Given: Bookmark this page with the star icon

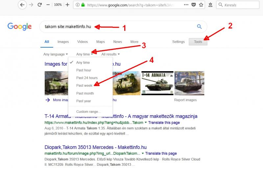Looking at the screenshot, I should pyautogui.click(x=201, y=5).
